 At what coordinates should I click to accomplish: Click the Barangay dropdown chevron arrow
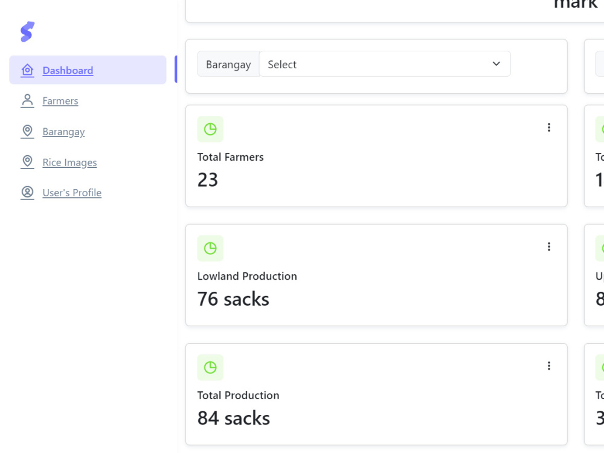496,63
